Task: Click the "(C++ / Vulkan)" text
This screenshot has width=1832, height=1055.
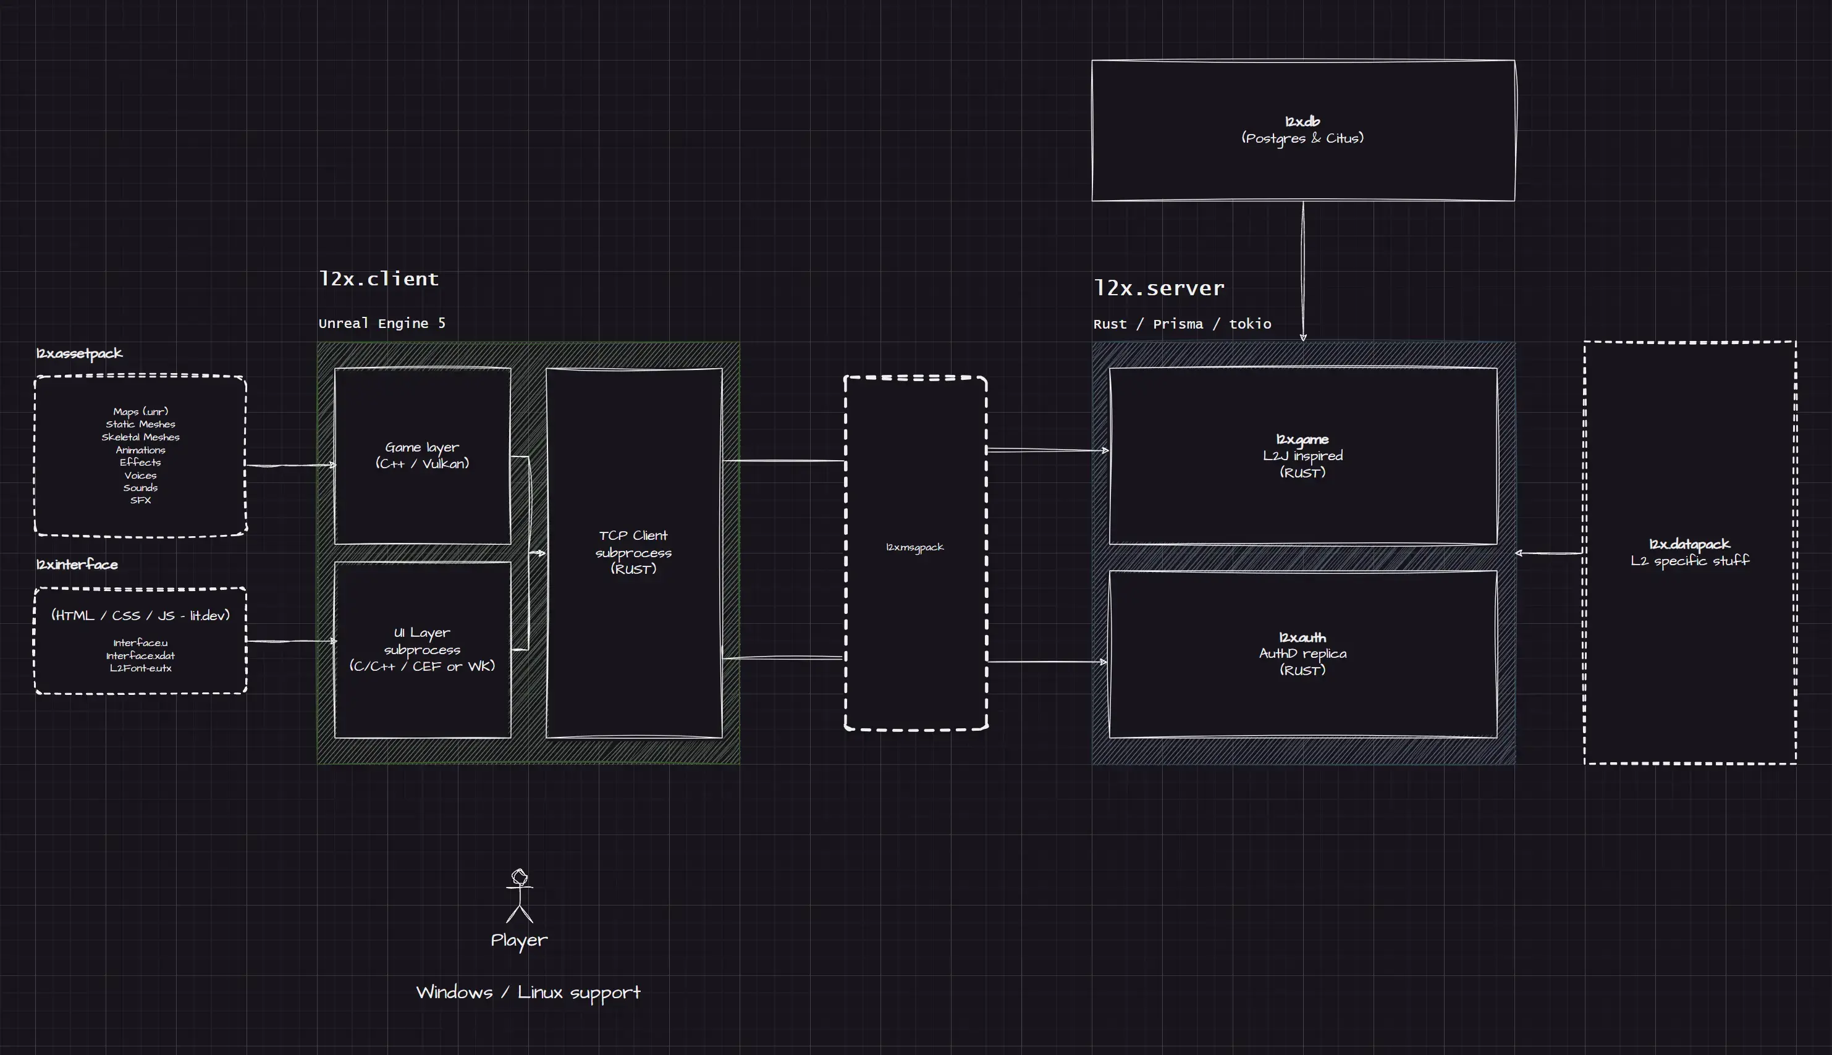Action: point(422,463)
